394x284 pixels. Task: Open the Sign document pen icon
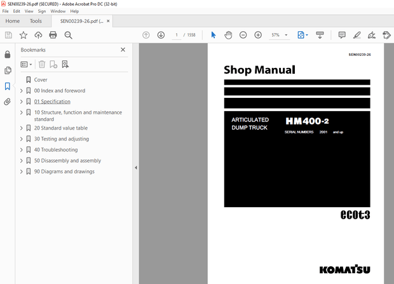[372, 35]
